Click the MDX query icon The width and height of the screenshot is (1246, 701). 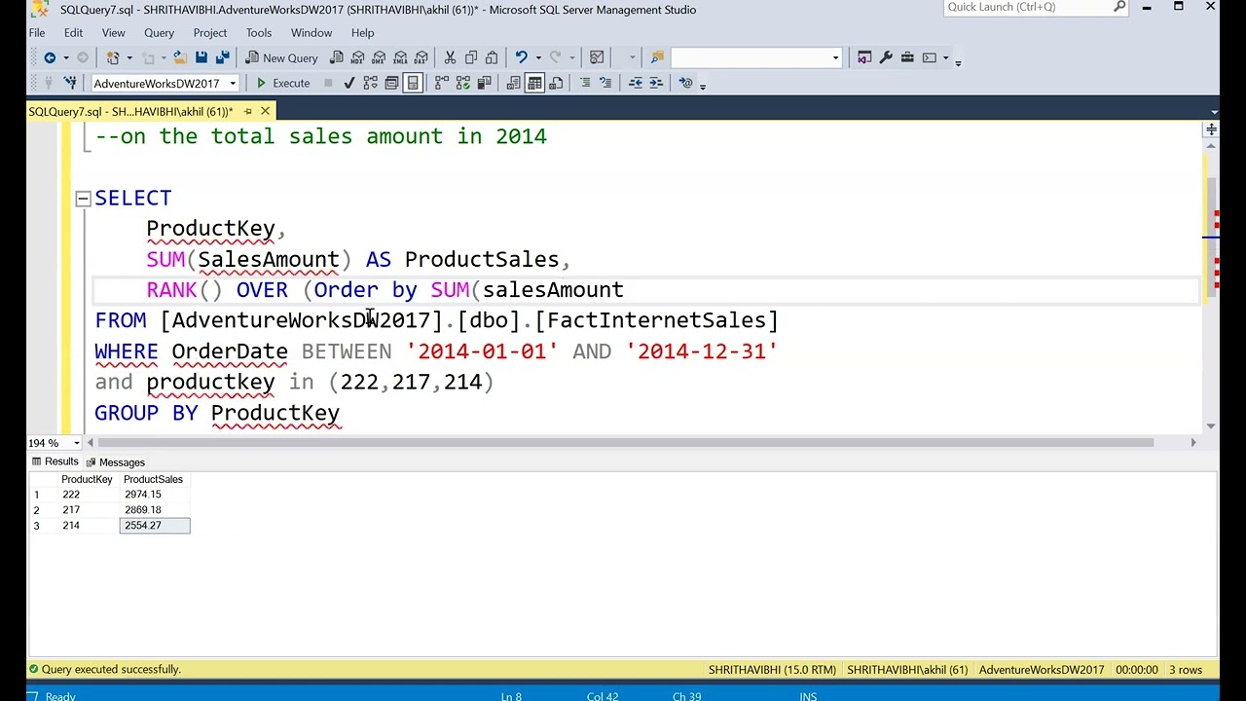point(358,57)
